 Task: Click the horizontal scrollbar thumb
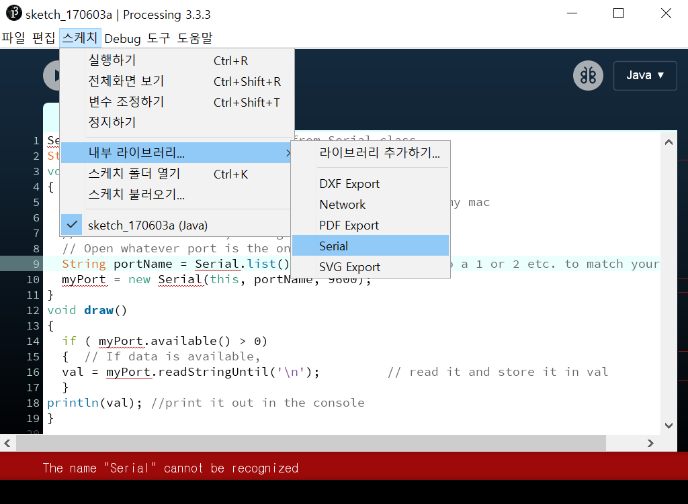[x=310, y=443]
